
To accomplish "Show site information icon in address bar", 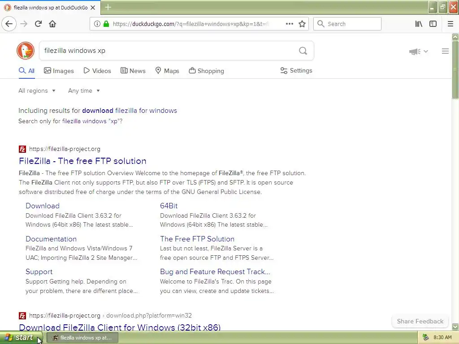I will (x=97, y=24).
